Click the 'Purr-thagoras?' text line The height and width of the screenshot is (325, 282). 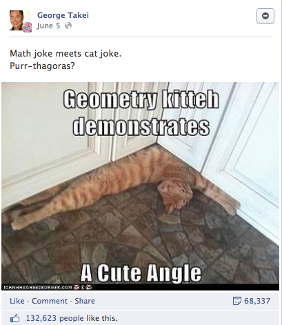pos(42,66)
